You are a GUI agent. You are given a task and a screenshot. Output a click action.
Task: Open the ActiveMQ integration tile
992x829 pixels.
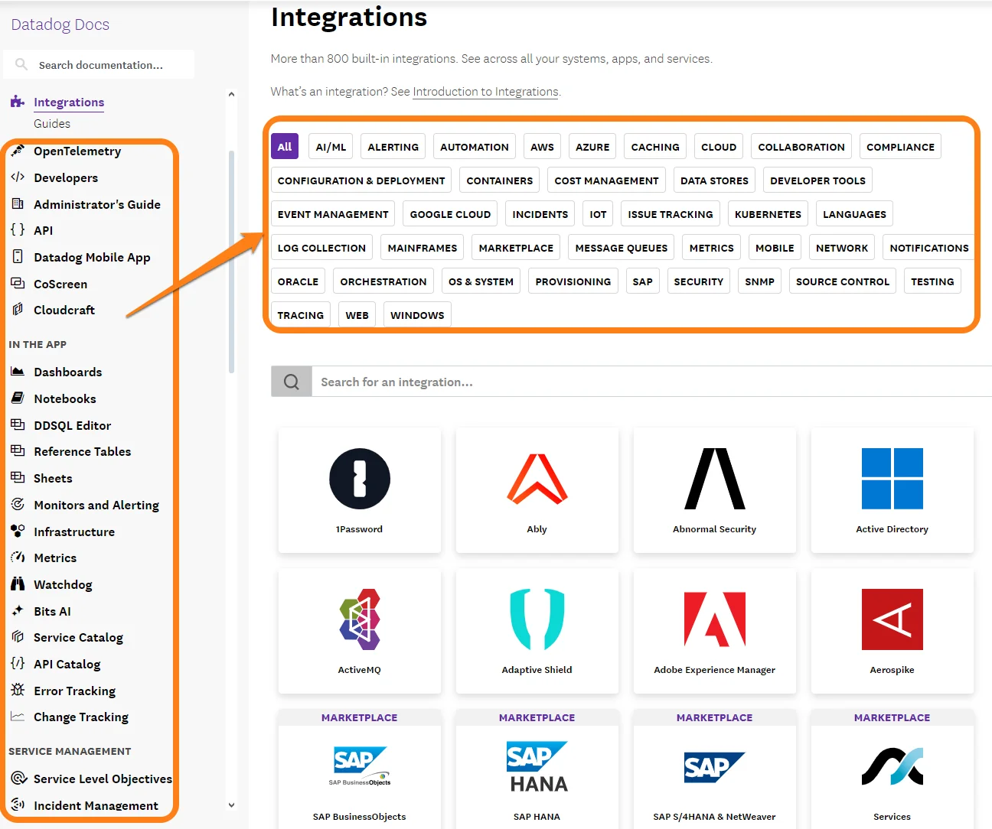pyautogui.click(x=360, y=631)
